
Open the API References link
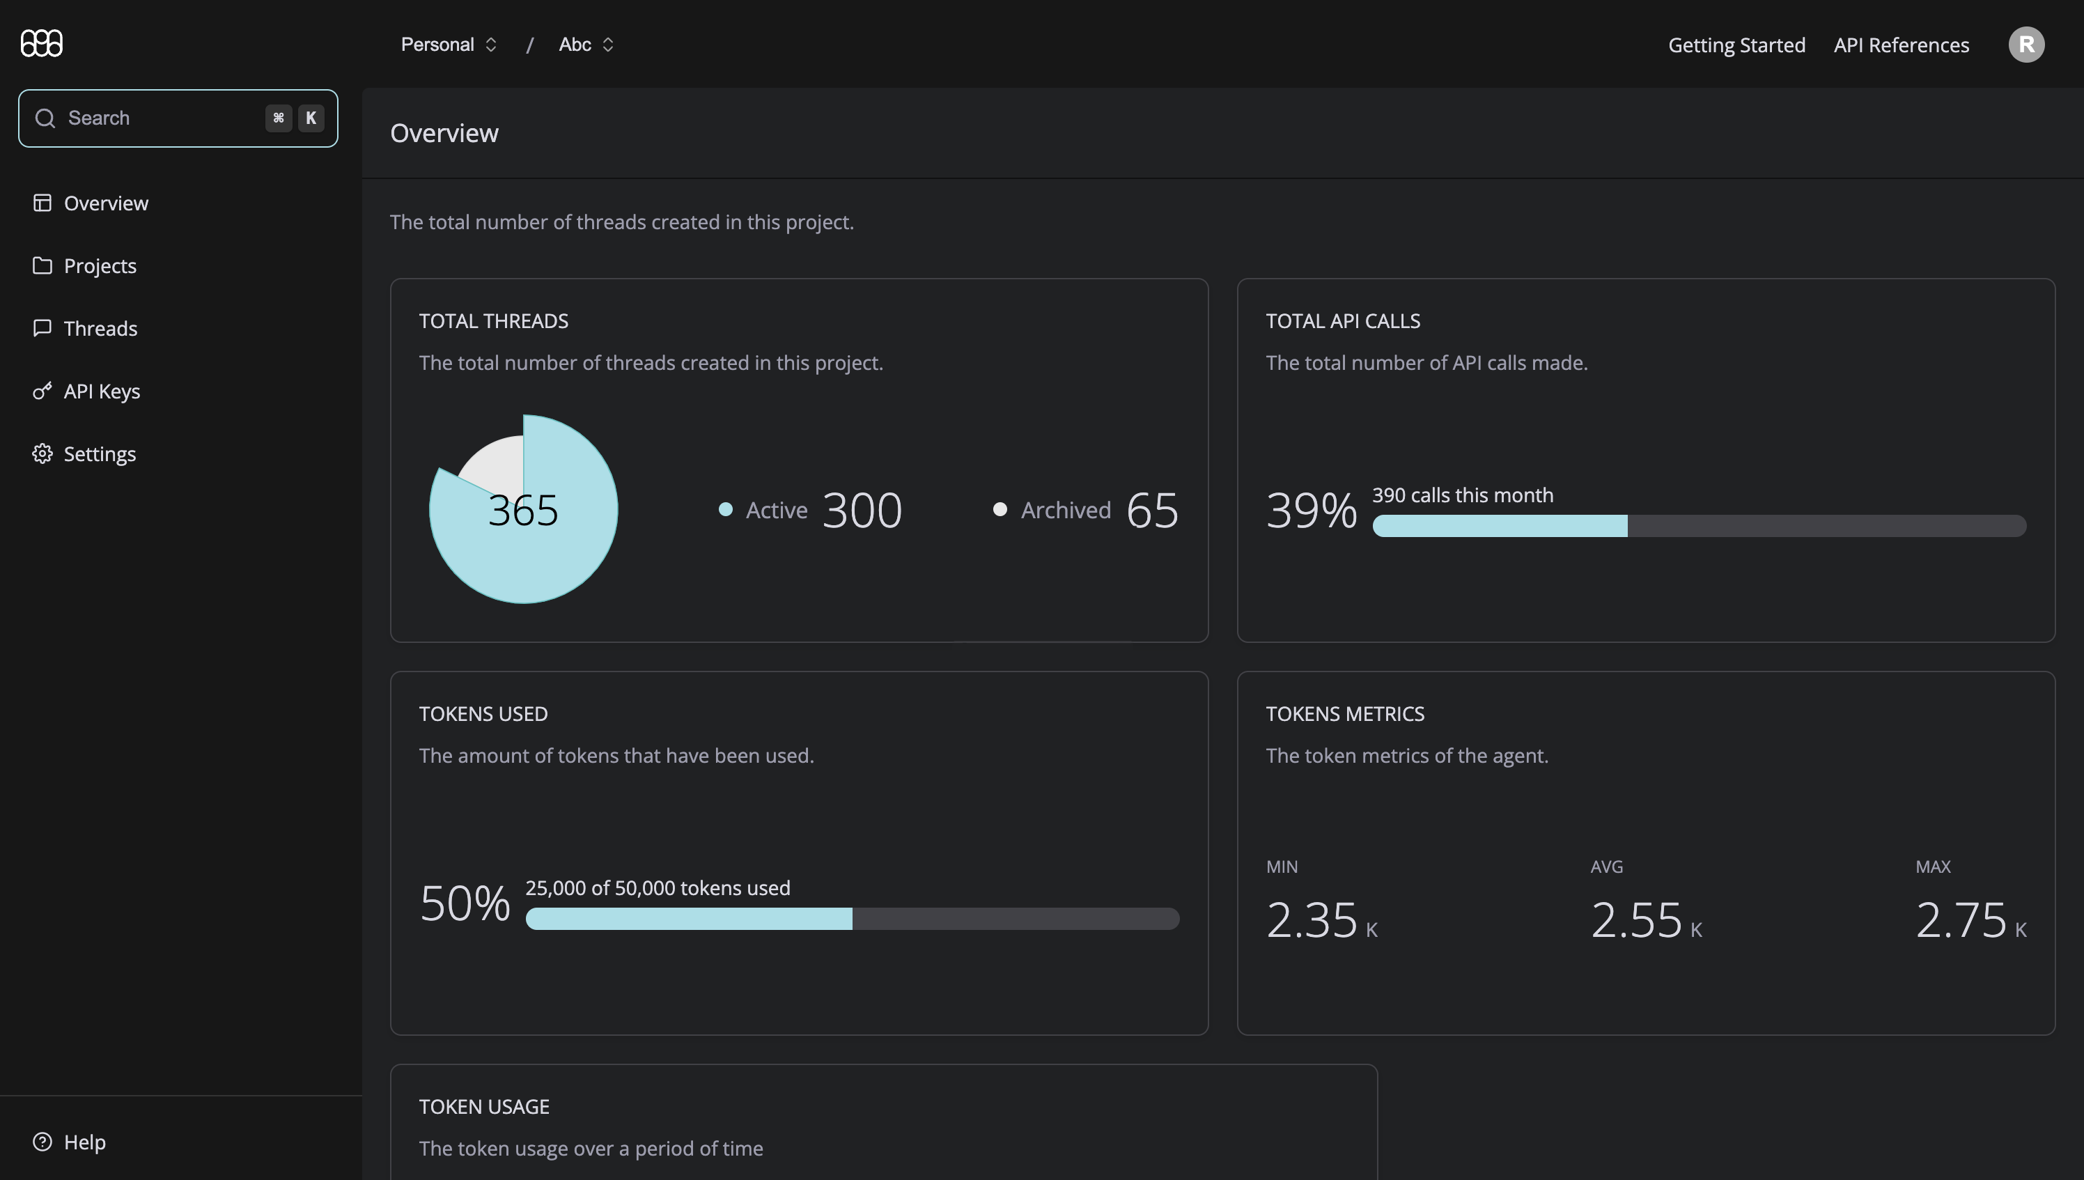pyautogui.click(x=1901, y=45)
